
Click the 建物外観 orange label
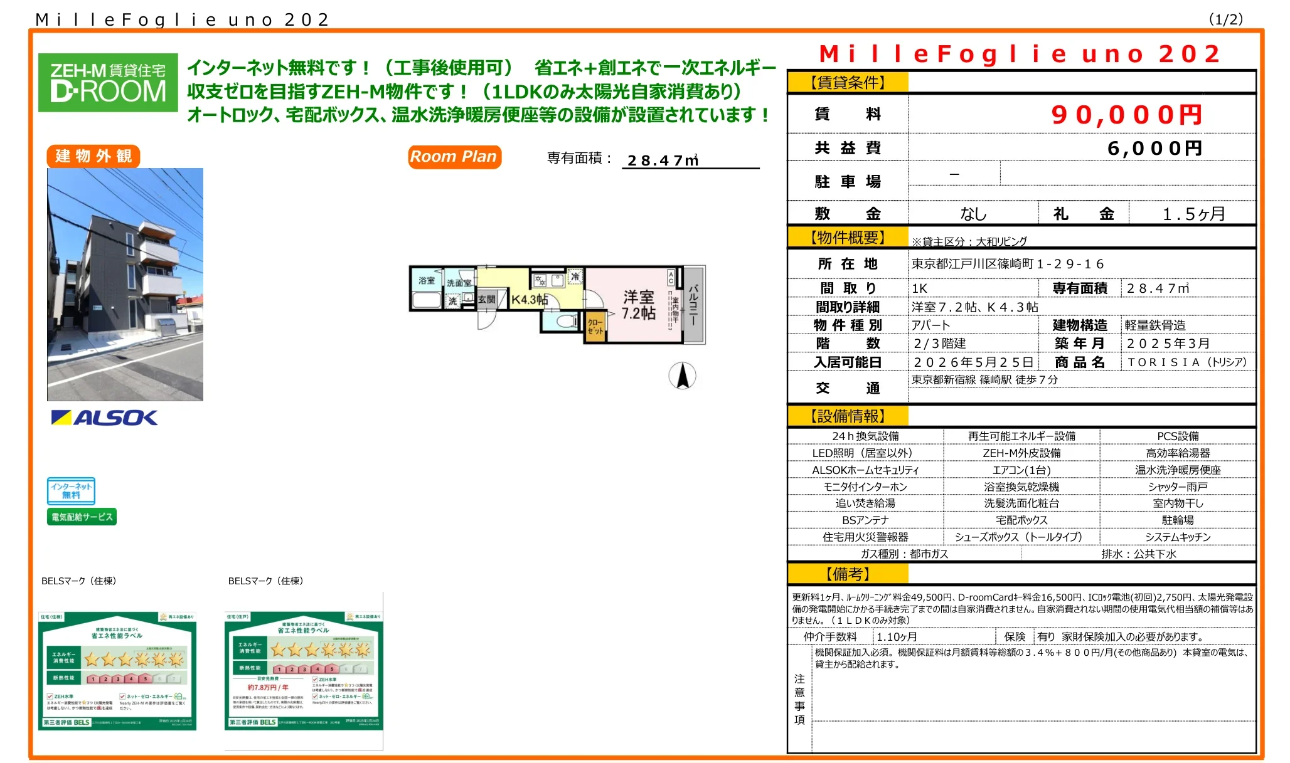point(93,155)
